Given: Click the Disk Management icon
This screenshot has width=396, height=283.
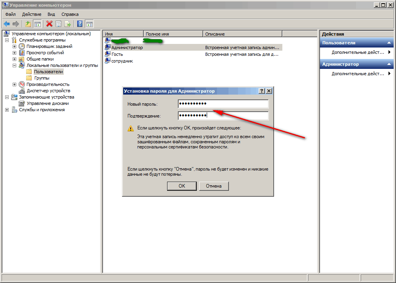Looking at the screenshot, I should click(22, 103).
